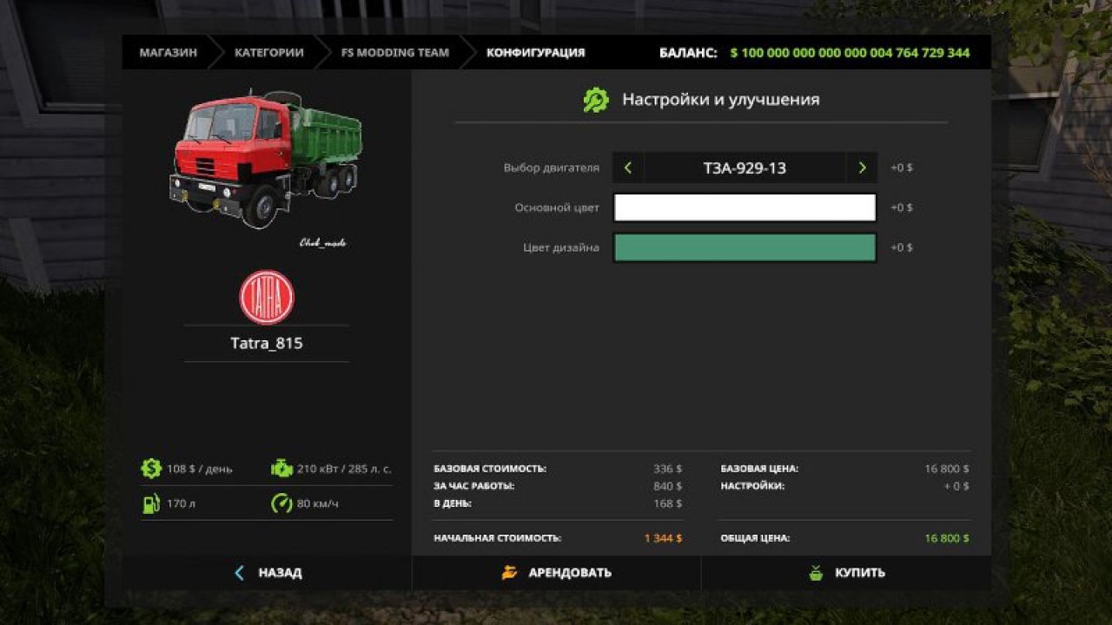This screenshot has width=1112, height=625.
Task: Click the Выбор двигателя label
Action: 551,168
